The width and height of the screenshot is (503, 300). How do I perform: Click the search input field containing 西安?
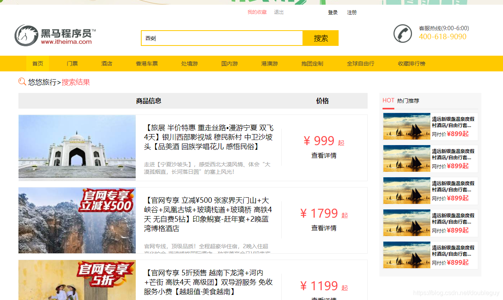coord(222,38)
